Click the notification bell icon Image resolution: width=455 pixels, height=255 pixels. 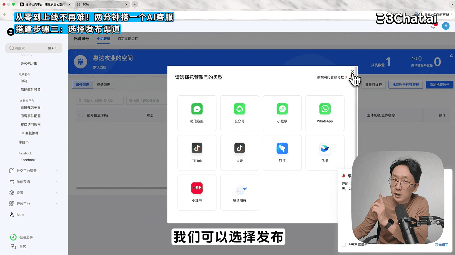pyautogui.click(x=433, y=26)
